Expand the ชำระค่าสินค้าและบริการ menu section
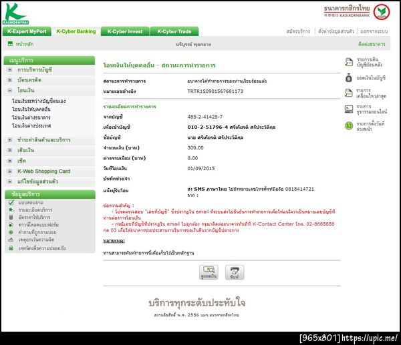401x345 pixels. point(10,139)
